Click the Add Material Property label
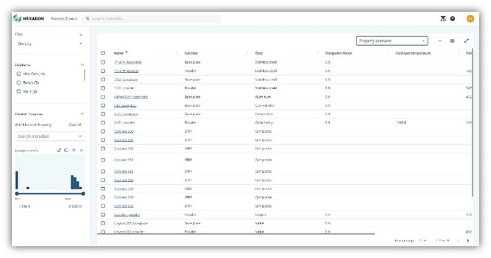 coord(33,124)
